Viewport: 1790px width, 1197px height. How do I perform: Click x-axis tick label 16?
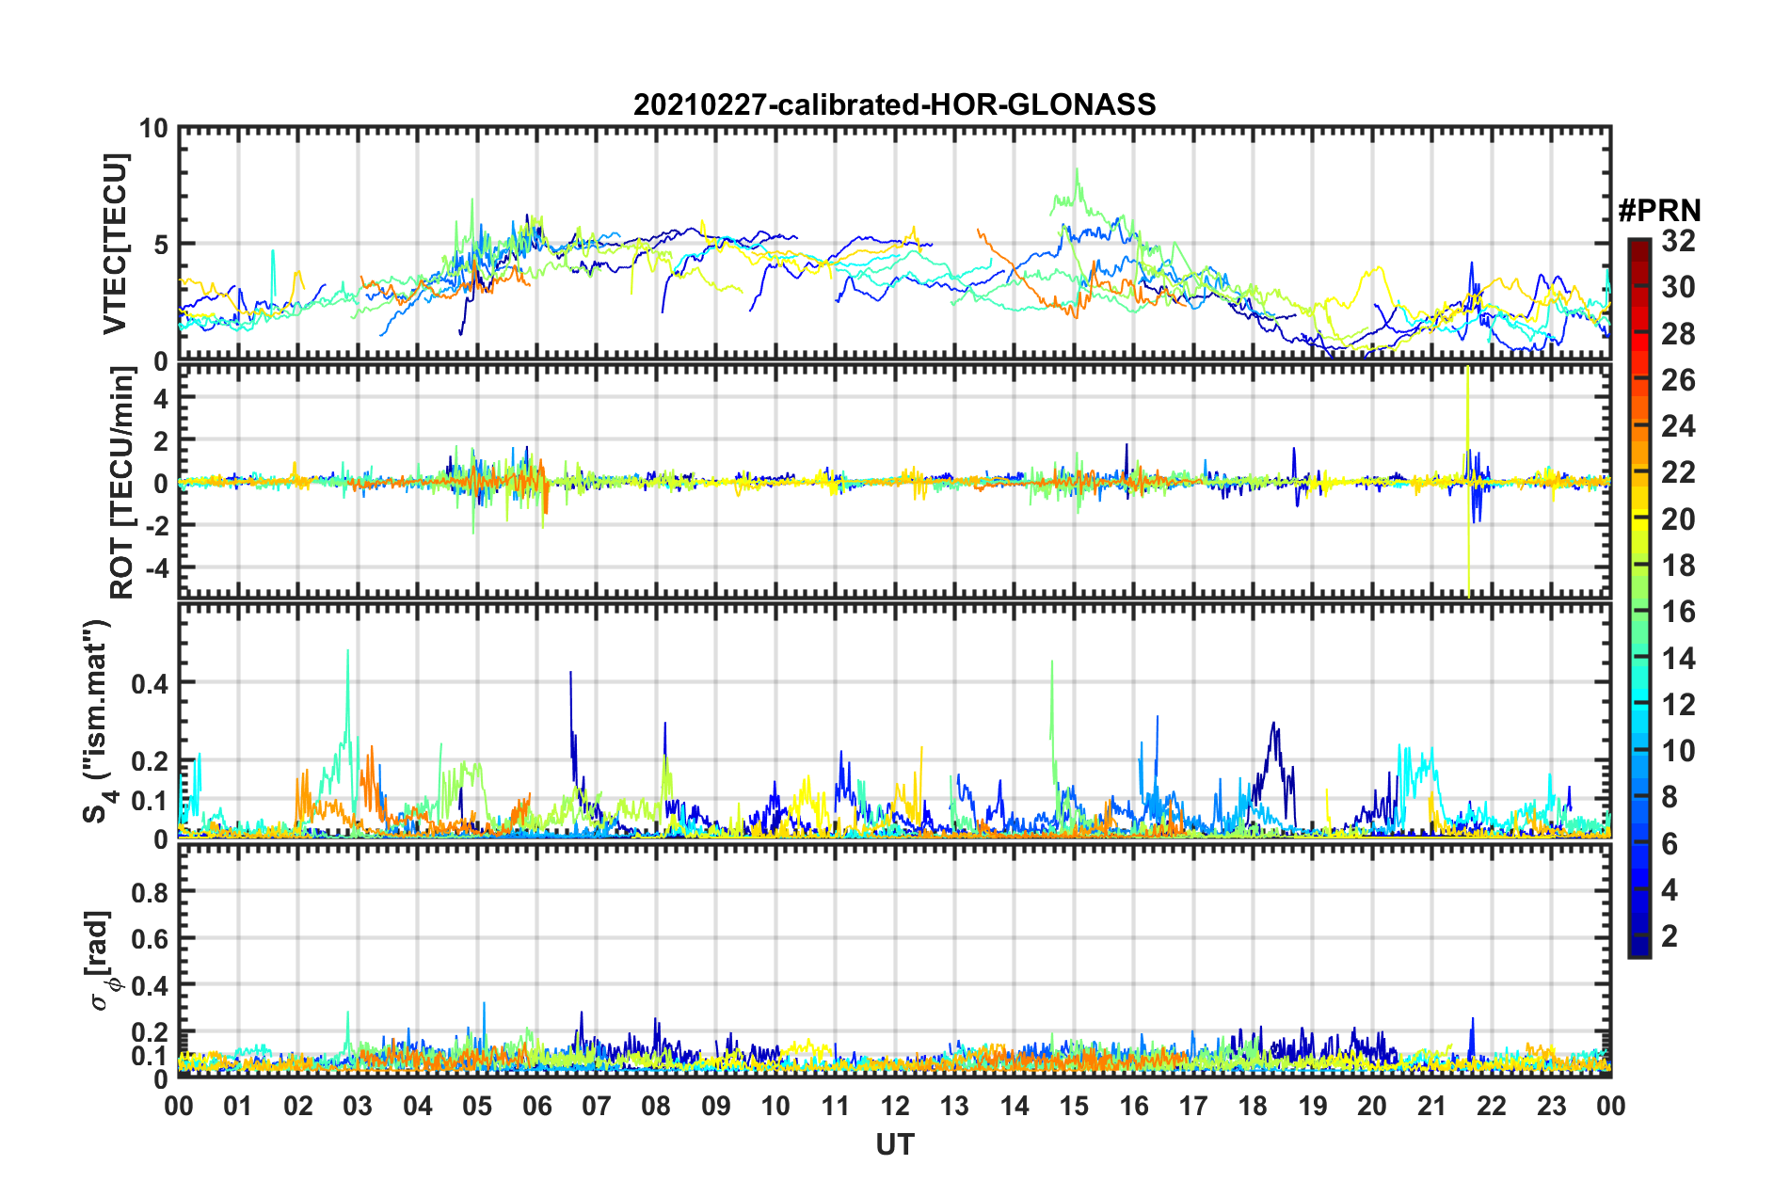tap(1134, 1106)
